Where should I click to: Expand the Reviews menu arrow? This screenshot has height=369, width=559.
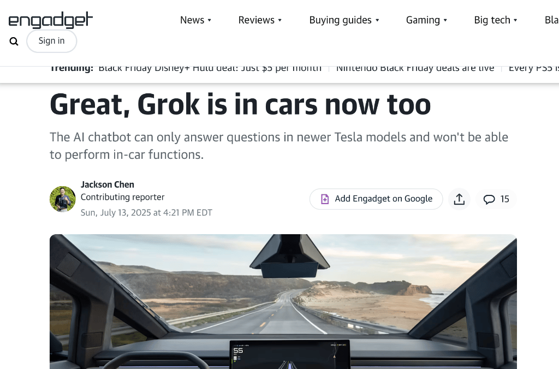coord(280,20)
